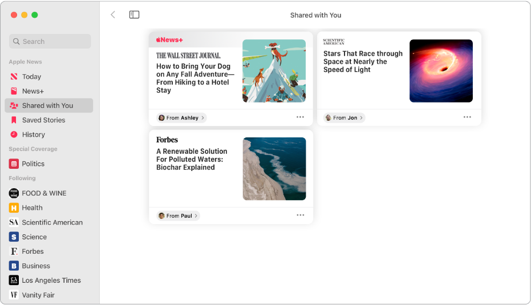Open more options on the Ashley card
Screen dimensions: 531x305
[x=300, y=117]
